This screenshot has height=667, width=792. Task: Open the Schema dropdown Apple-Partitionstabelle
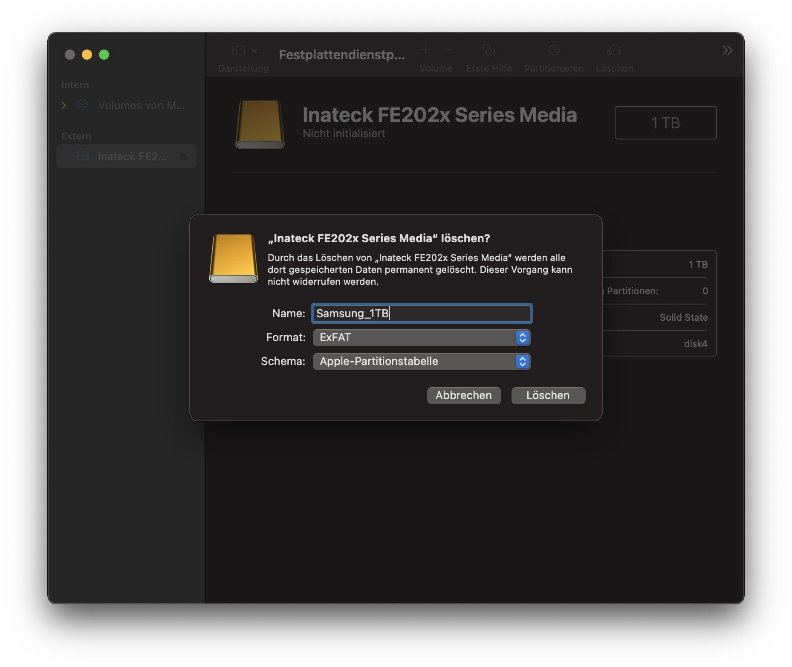(422, 362)
